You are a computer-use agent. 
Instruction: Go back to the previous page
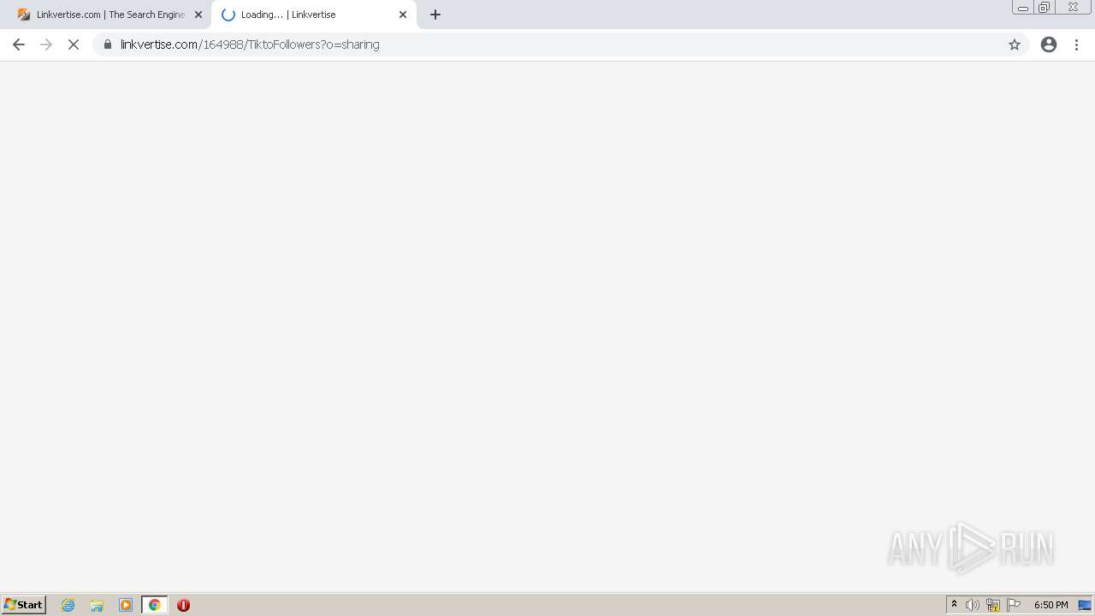click(x=19, y=44)
